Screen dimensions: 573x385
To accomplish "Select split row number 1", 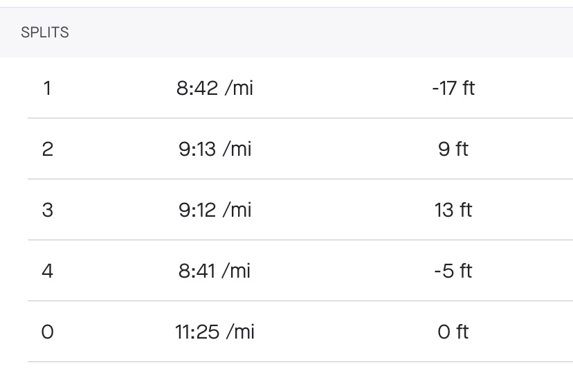I will coord(47,88).
